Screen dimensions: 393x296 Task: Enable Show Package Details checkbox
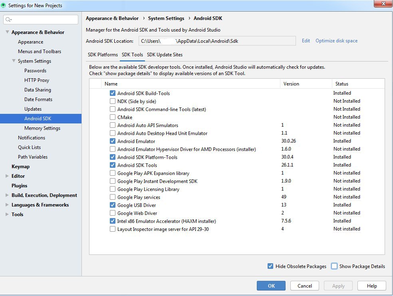(x=334, y=266)
